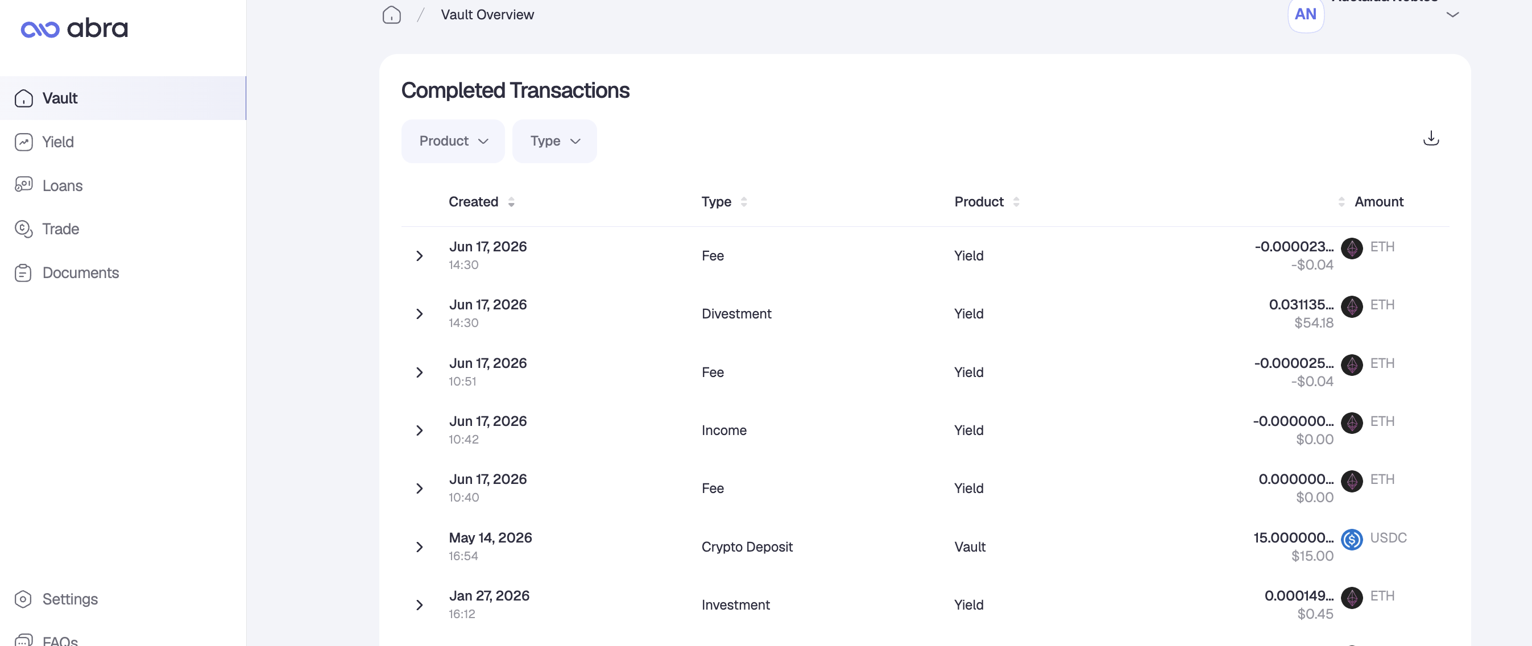
Task: Click the ETH icon in the Investment row
Action: (x=1352, y=598)
